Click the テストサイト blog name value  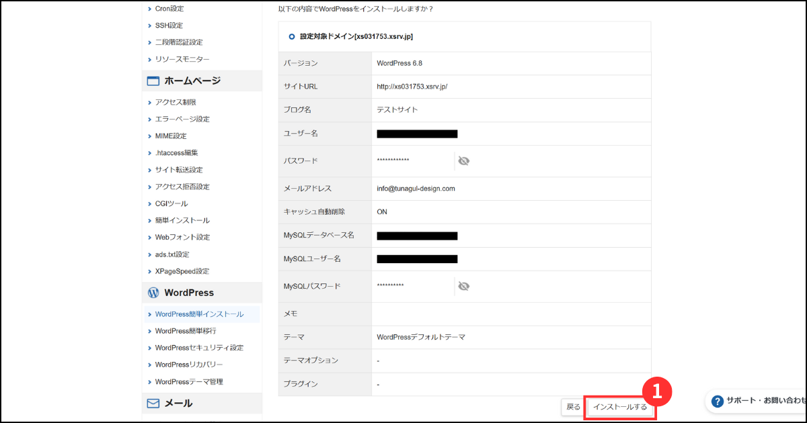(397, 109)
